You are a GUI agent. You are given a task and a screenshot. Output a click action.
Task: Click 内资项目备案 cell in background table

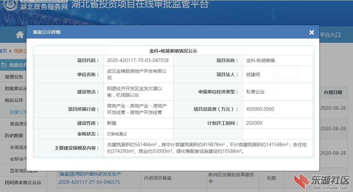tap(158, 178)
